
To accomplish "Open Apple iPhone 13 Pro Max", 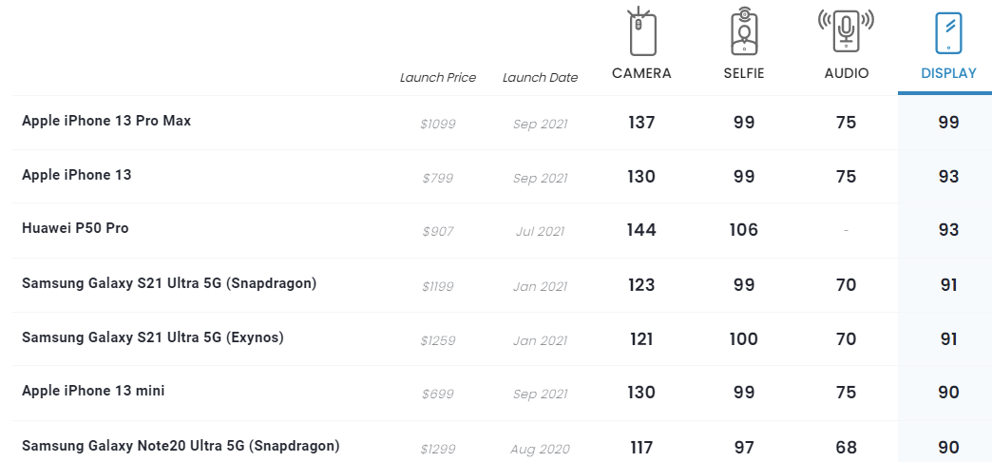I will pyautogui.click(x=106, y=121).
